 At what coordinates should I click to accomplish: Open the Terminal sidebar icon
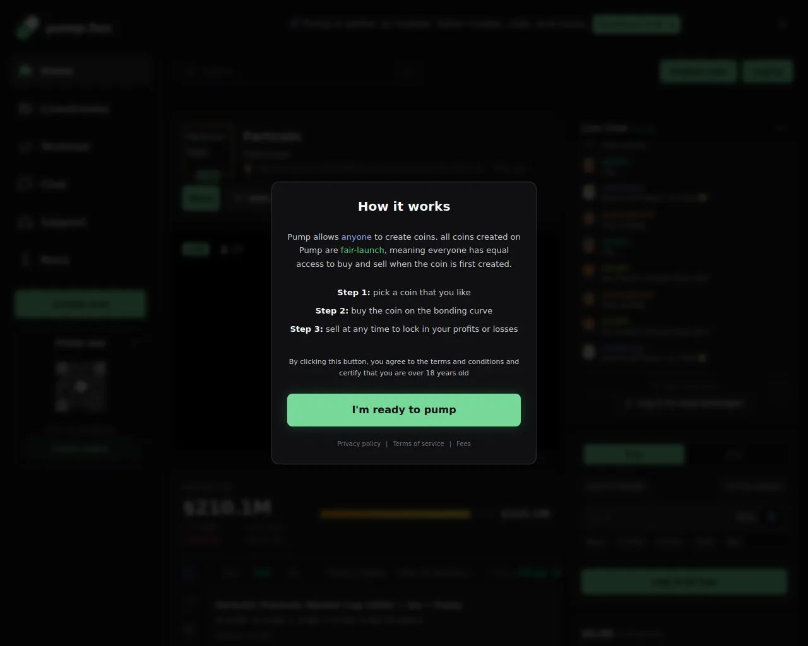coord(25,146)
